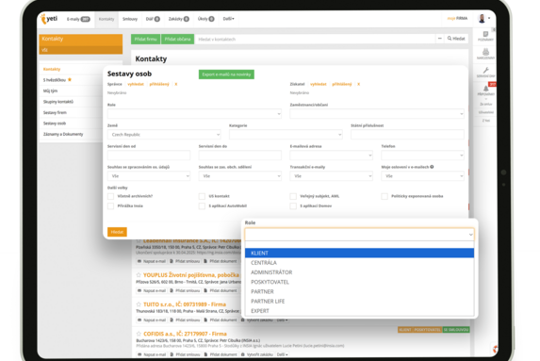Clear Získatel selection with the X

(358, 84)
